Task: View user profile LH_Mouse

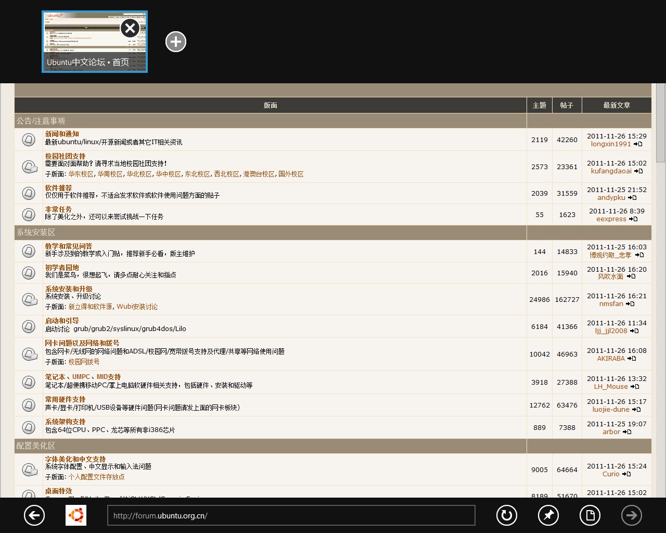Action: tap(611, 387)
